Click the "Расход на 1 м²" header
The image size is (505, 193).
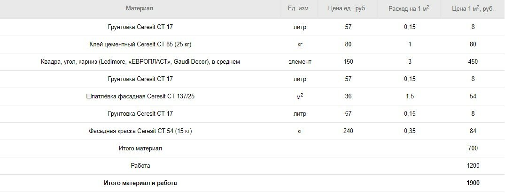409,8
